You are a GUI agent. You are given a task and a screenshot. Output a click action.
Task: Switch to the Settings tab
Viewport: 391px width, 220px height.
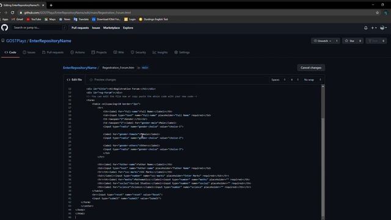(182, 53)
